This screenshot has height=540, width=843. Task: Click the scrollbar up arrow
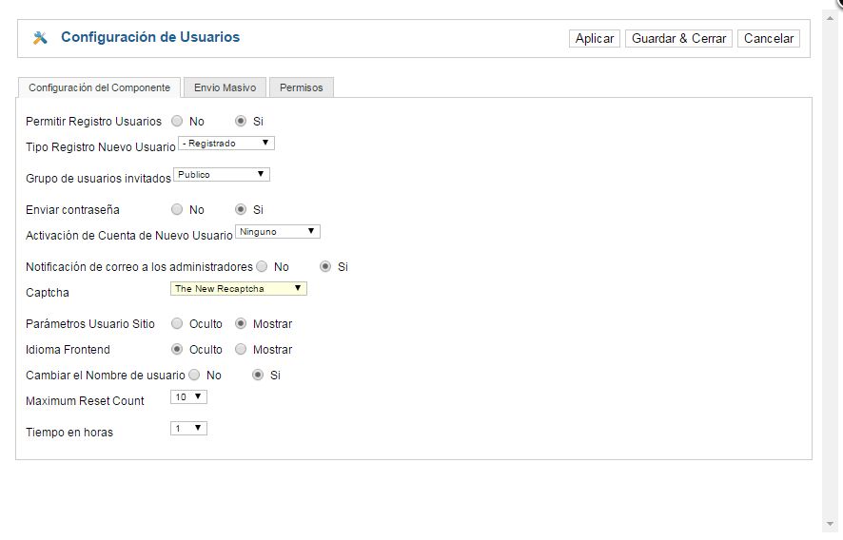coord(830,18)
